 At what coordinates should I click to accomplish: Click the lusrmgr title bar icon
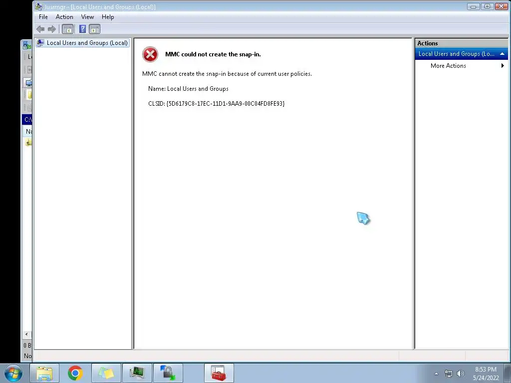(39, 6)
